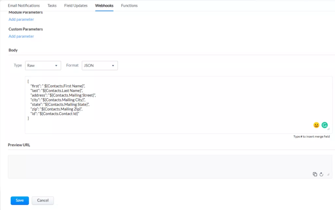
Task: Select the Webhooks tab
Action: [x=104, y=6]
